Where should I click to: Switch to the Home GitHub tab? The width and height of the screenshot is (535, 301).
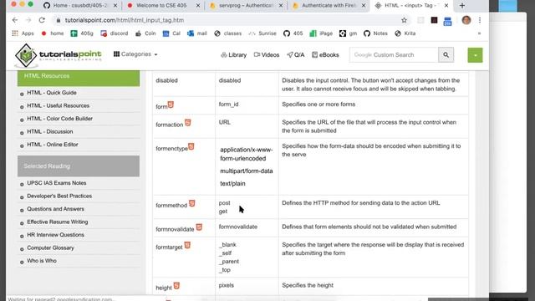pos(80,6)
